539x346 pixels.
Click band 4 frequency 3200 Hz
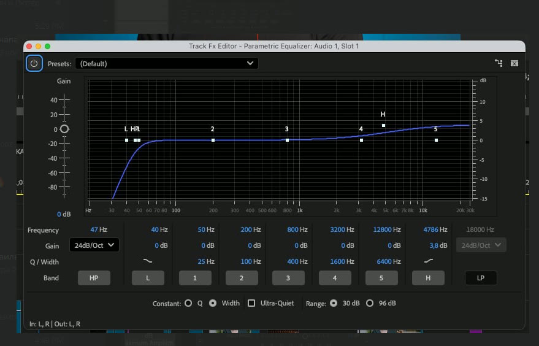(x=342, y=229)
